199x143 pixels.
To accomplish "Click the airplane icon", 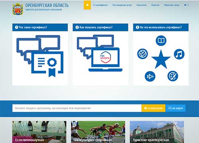I will click(x=150, y=76).
